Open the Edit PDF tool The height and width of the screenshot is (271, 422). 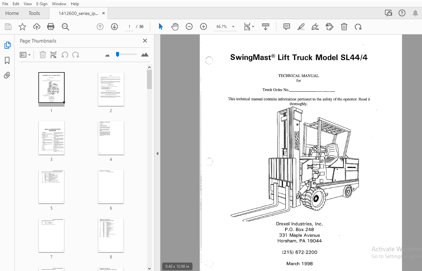(x=330, y=27)
